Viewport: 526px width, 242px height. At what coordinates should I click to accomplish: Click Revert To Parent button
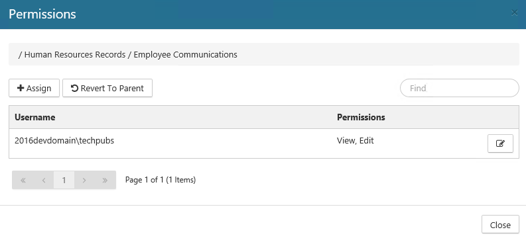(107, 88)
